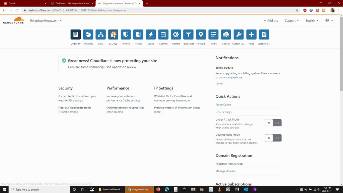The height and width of the screenshot is (193, 343).
Task: Expand thingsiwanttosay.com site selector dropdown
Action: 46,20
